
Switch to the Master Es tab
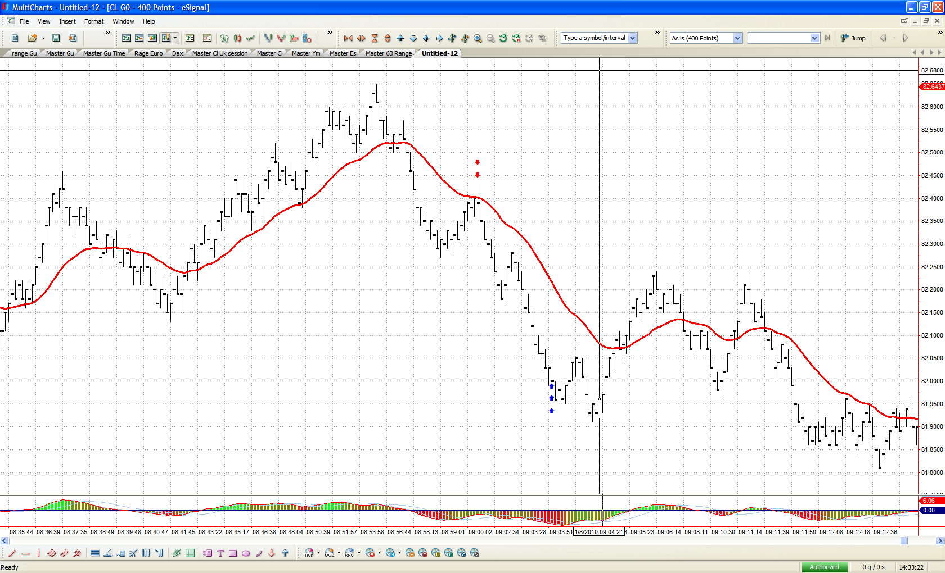(x=343, y=53)
